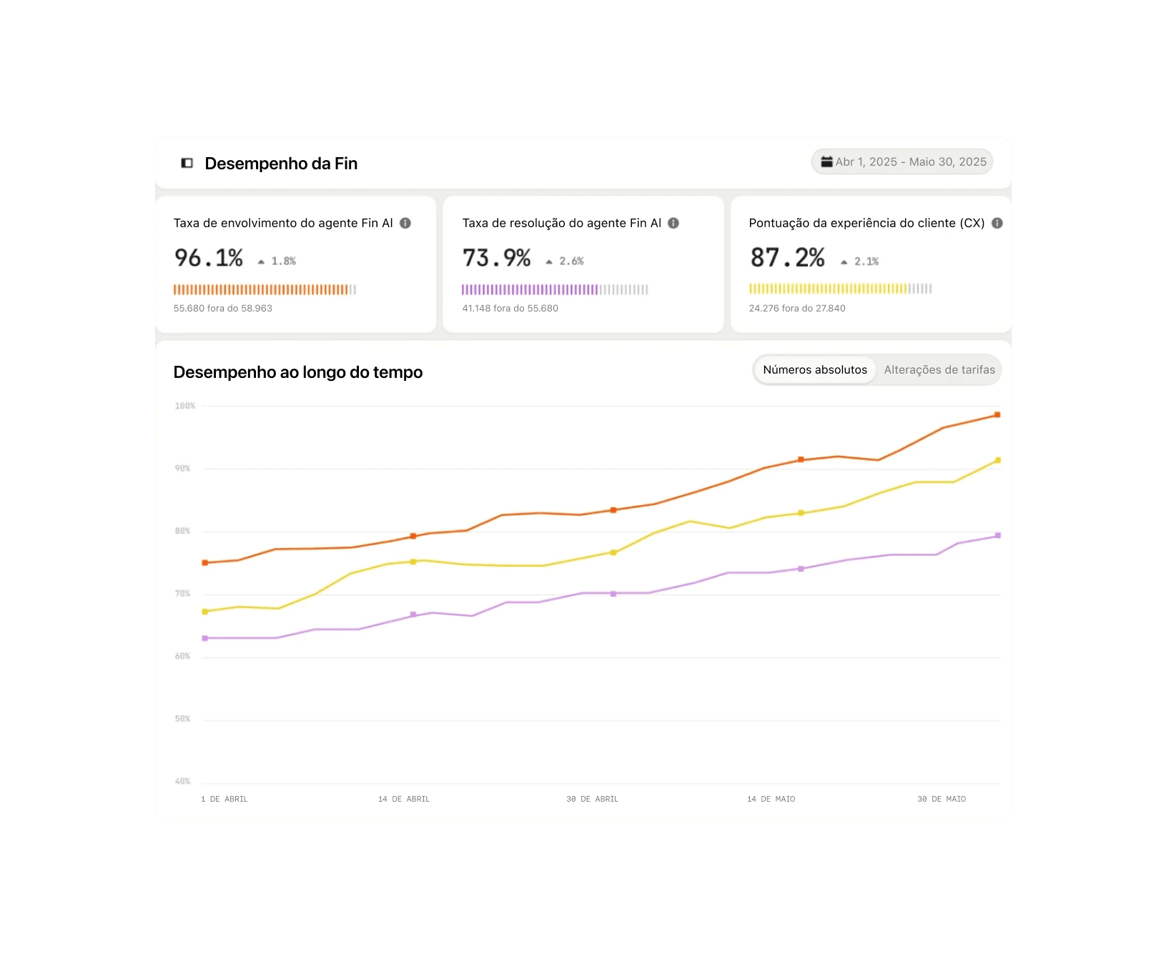Click info icon beside Pontuação da experiência
The height and width of the screenshot is (956, 1166).
(997, 223)
